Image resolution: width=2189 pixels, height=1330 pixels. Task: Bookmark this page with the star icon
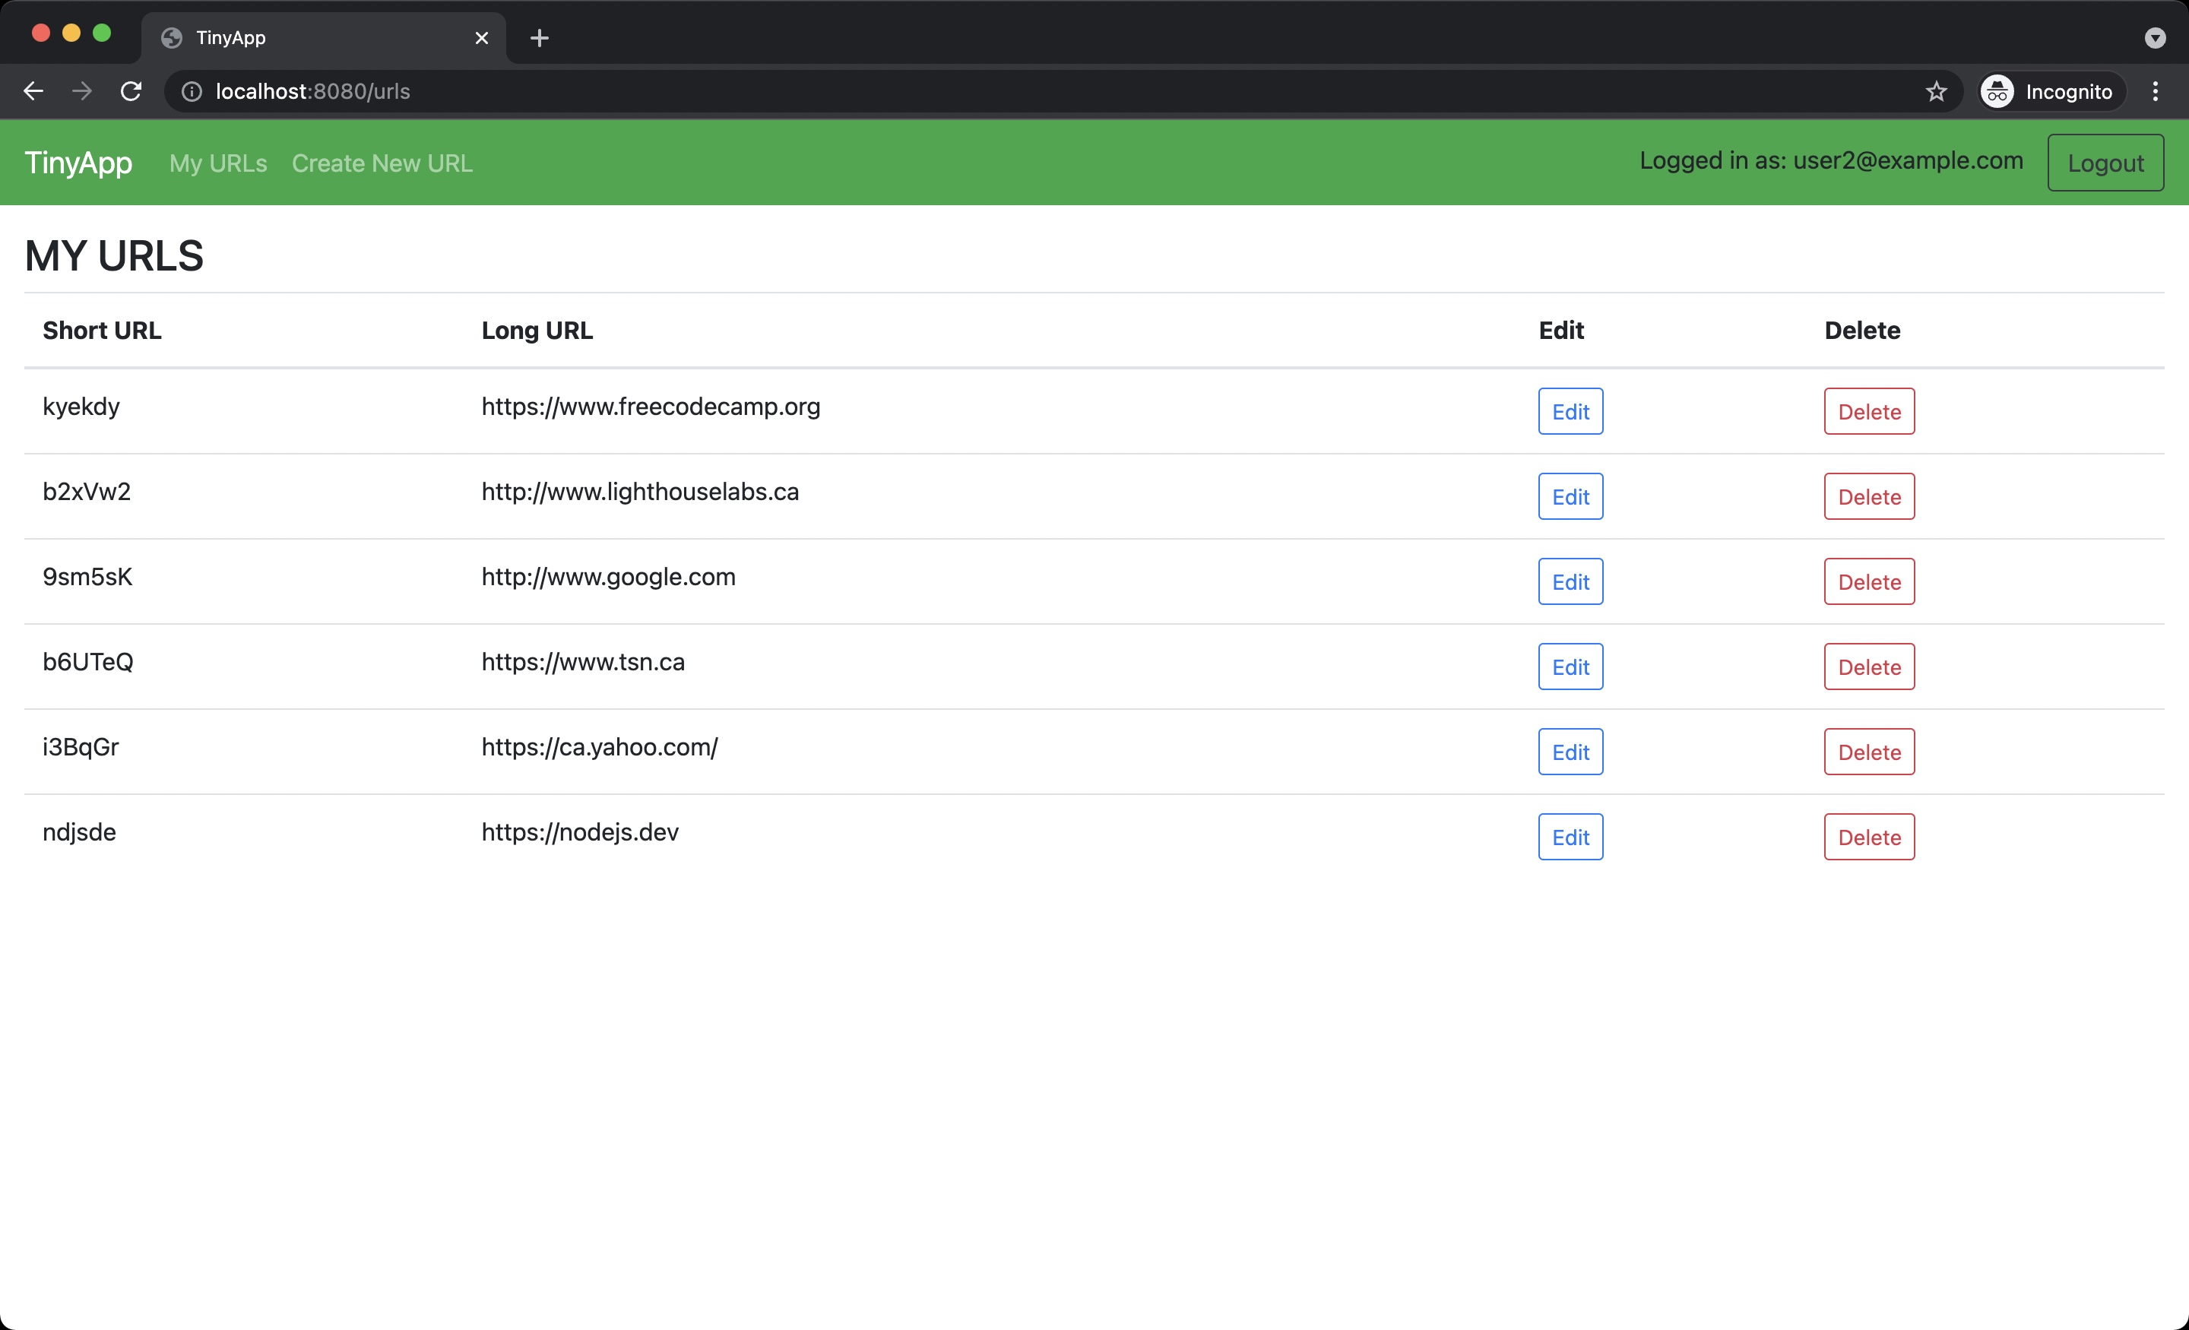point(1936,91)
